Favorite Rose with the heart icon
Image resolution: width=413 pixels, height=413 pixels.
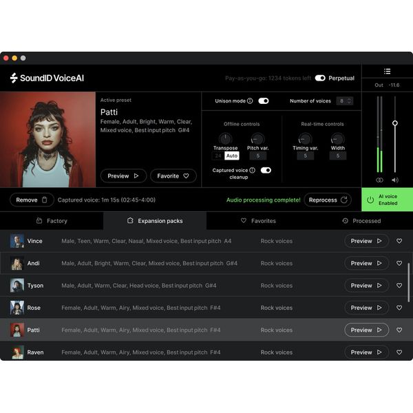tap(399, 308)
